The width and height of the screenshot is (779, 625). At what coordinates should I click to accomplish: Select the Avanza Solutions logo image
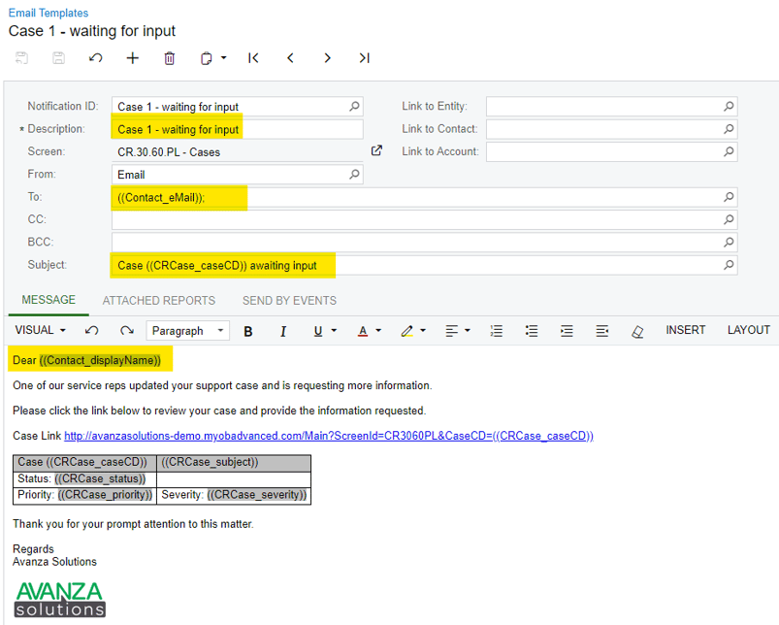coord(59,599)
